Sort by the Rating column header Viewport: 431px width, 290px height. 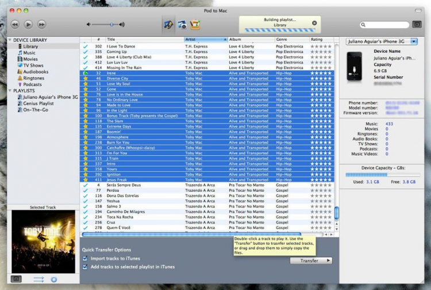point(322,40)
